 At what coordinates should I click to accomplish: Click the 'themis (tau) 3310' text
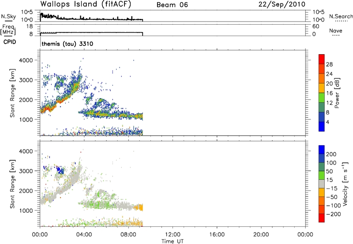coord(68,44)
